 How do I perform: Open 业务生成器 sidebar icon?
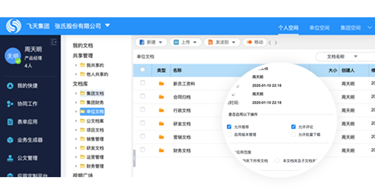pos(10,140)
